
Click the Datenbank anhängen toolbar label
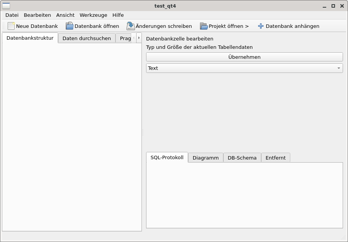click(293, 26)
